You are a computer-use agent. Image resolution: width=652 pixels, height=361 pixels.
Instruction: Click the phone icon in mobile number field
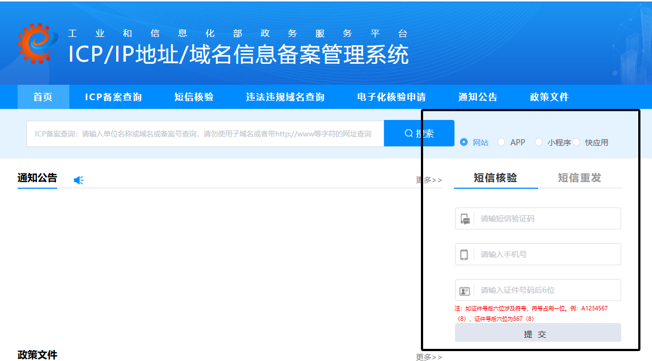coord(464,255)
